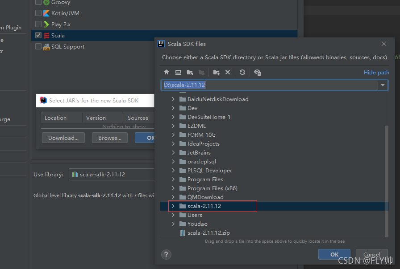The image size is (400, 269).
Task: Click Cancel in Scala SDK files dialog
Action: [372, 254]
